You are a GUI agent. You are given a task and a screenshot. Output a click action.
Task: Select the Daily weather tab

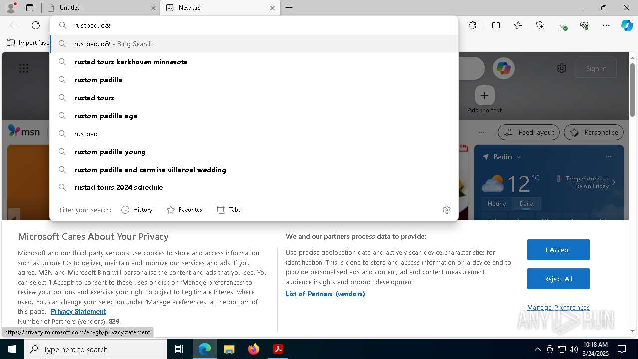click(x=526, y=204)
